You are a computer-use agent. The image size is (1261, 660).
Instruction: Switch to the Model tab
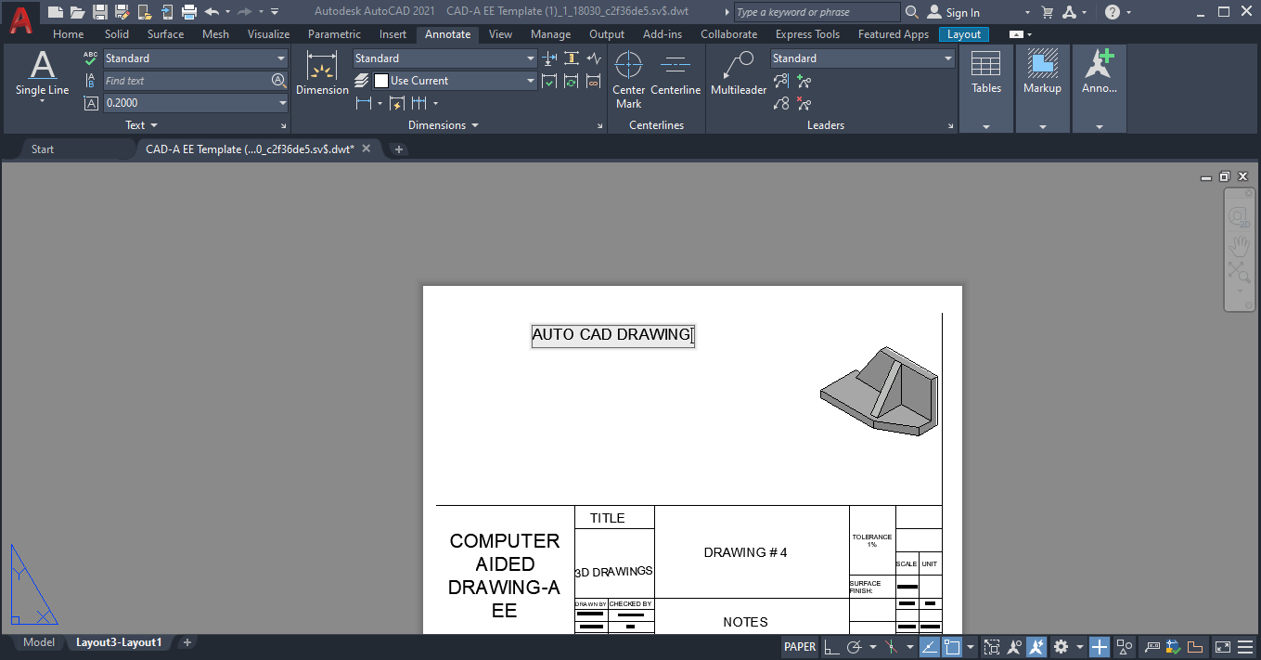point(38,641)
